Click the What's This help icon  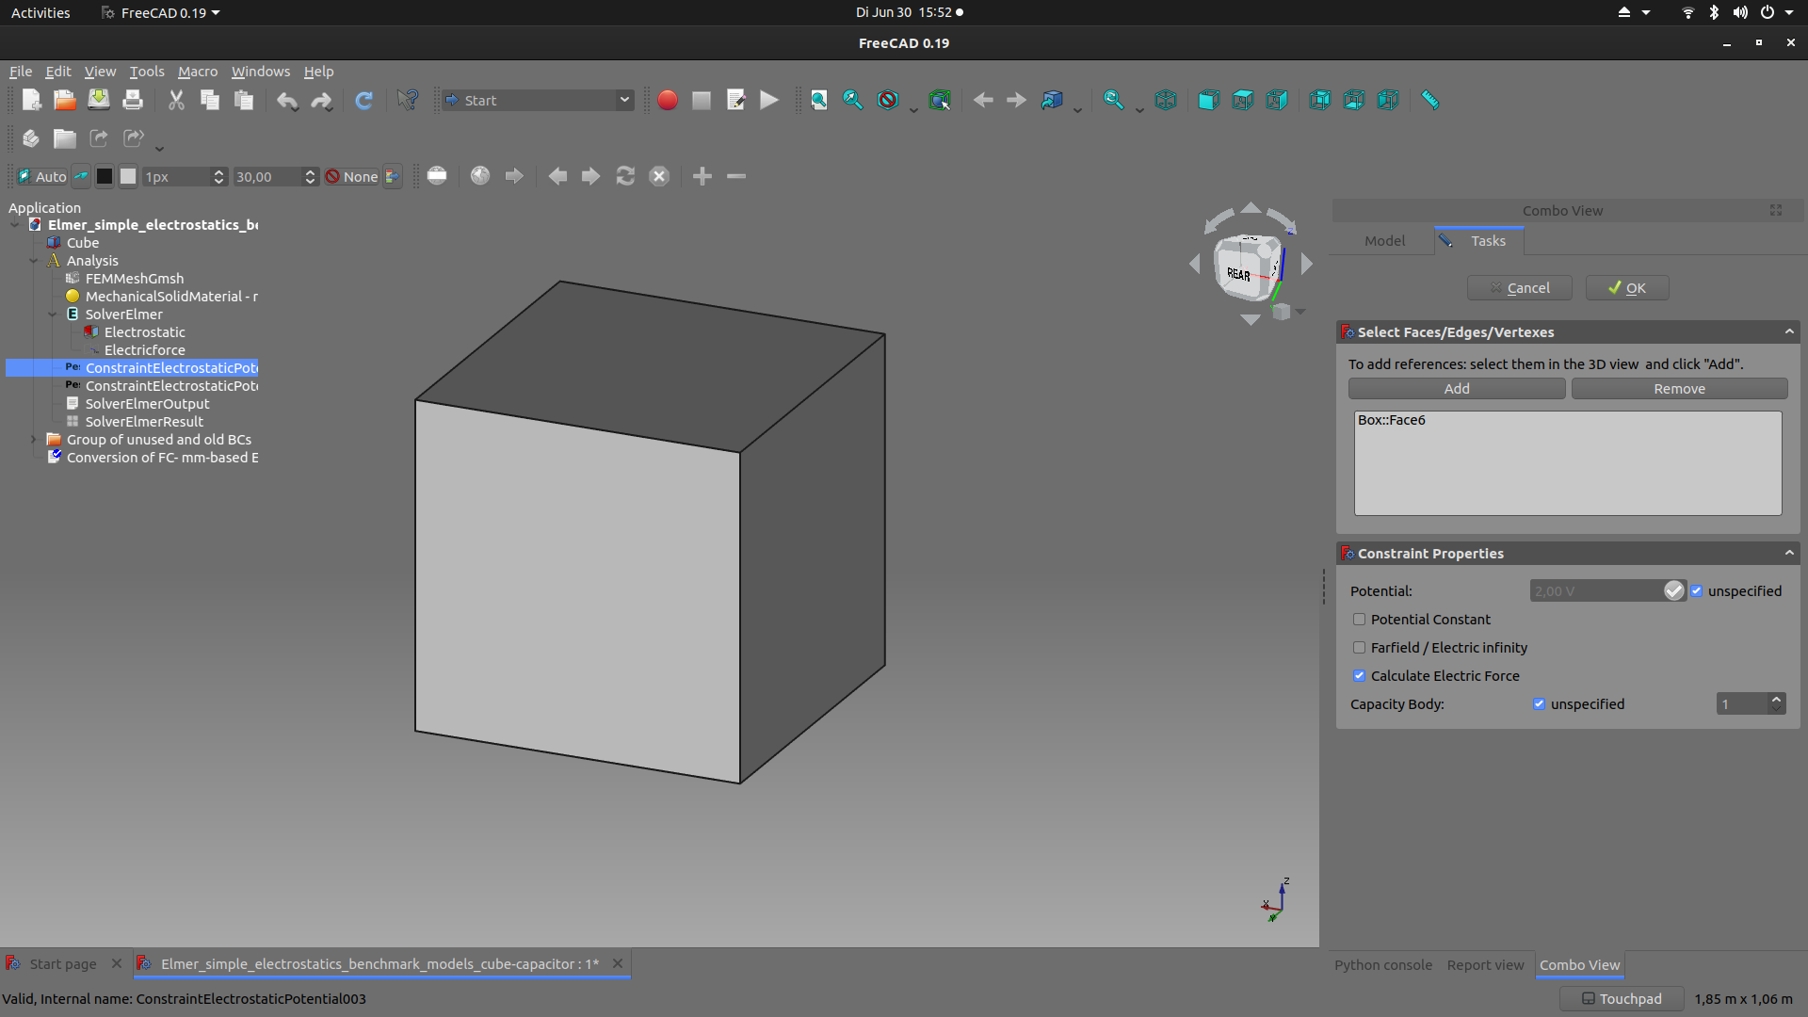point(407,100)
